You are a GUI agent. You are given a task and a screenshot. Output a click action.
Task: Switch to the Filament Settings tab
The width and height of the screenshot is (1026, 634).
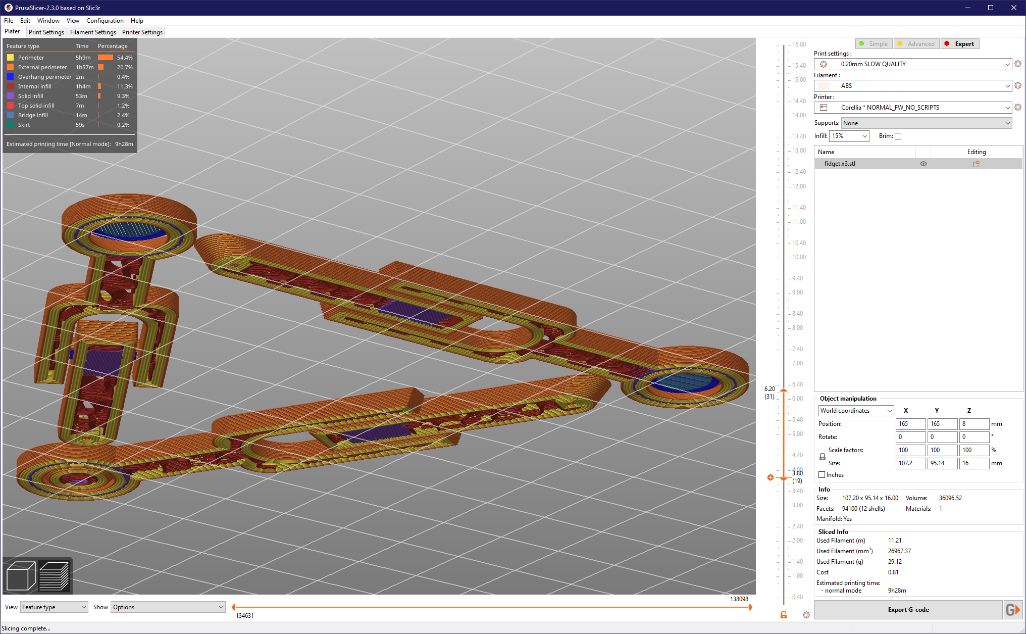[93, 32]
